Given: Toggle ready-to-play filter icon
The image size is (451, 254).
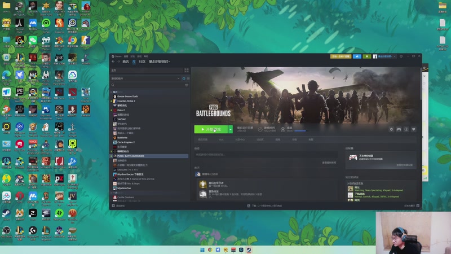Looking at the screenshot, I should pyautogui.click(x=188, y=78).
